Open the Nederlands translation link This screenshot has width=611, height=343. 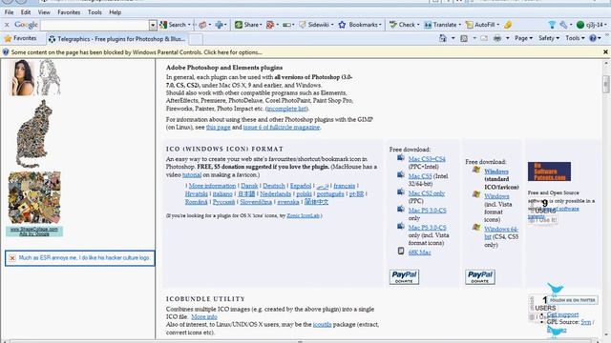276,194
